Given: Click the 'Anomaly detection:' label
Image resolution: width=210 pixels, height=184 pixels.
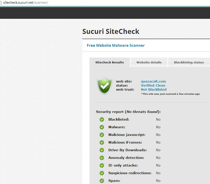Looking at the screenshot, I should click(126, 158).
